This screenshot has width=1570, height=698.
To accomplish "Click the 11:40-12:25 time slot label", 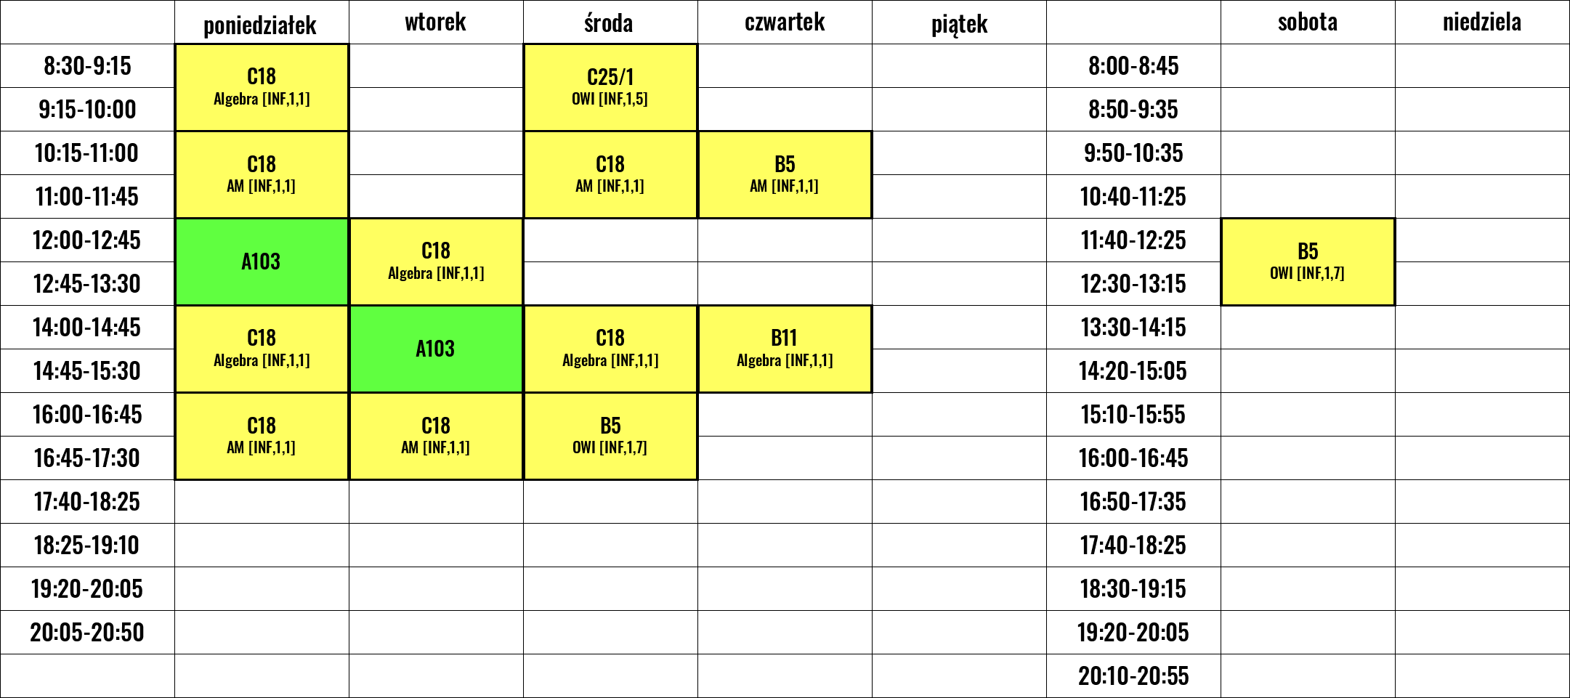I will 1133,240.
